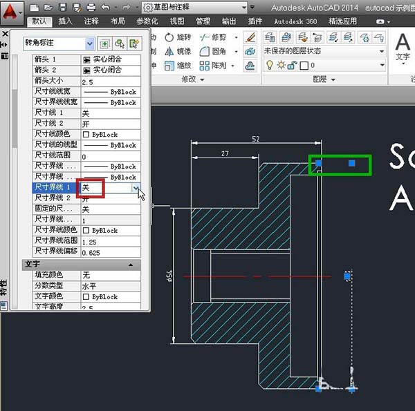
Task: Click the Layer Off lightbulb-sheet icon
Action: 379,37
